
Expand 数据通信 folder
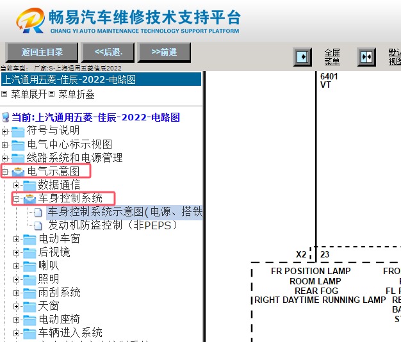tap(16, 186)
